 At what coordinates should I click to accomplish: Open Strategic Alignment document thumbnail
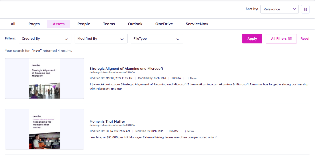point(44,78)
